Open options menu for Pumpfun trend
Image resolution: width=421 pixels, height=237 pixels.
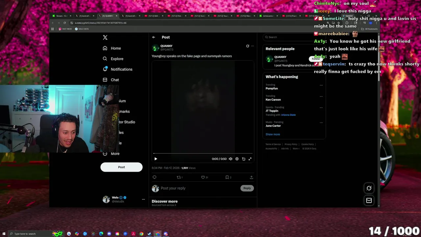pyautogui.click(x=321, y=85)
